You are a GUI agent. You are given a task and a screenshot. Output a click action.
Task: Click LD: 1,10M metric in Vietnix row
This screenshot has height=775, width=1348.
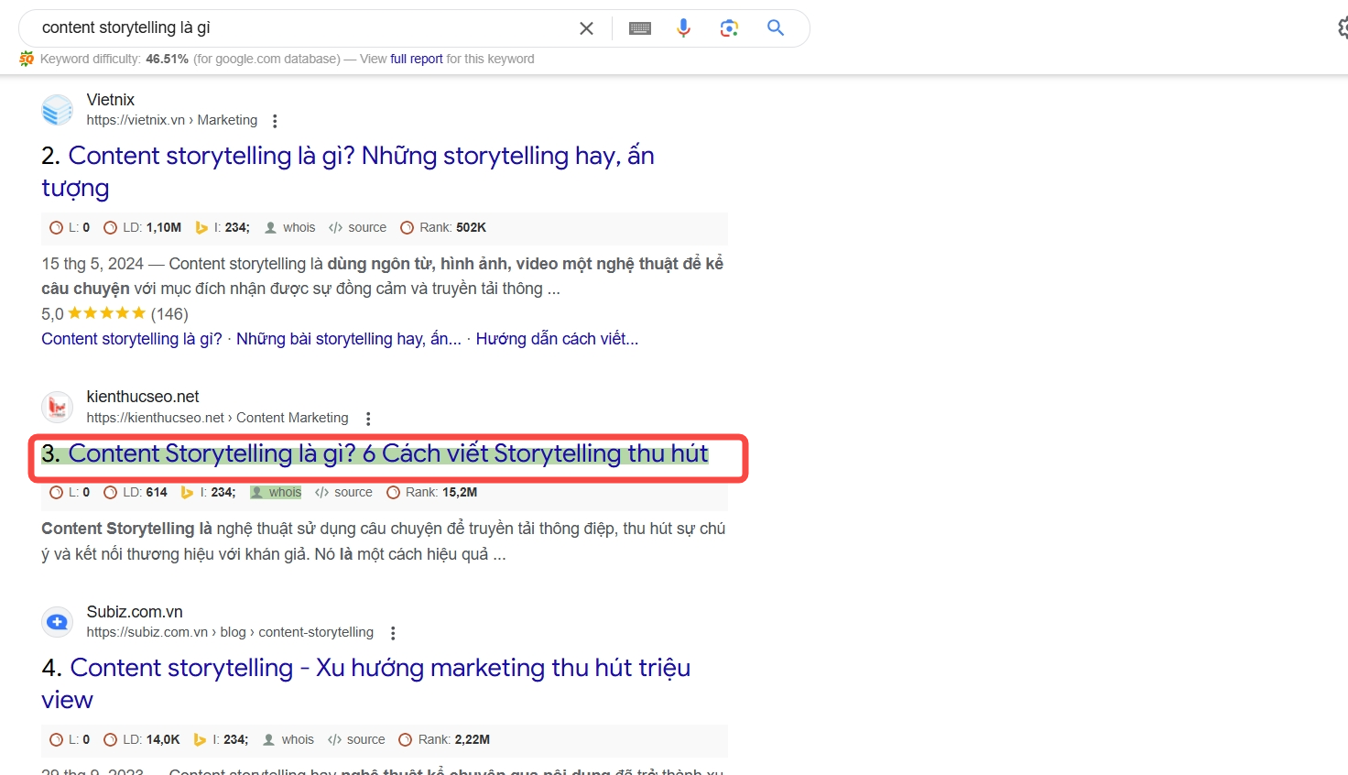[142, 227]
